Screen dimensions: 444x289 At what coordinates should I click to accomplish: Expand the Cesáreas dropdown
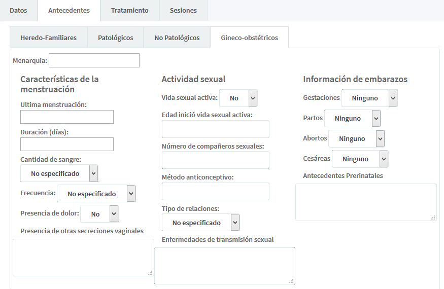359,159
